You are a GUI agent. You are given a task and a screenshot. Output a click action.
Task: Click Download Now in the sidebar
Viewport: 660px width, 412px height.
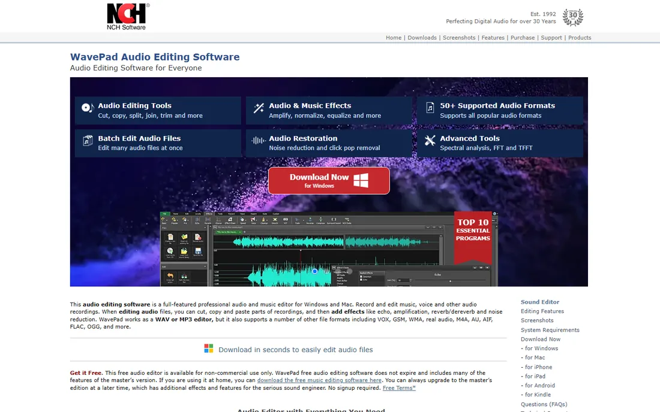541,340
